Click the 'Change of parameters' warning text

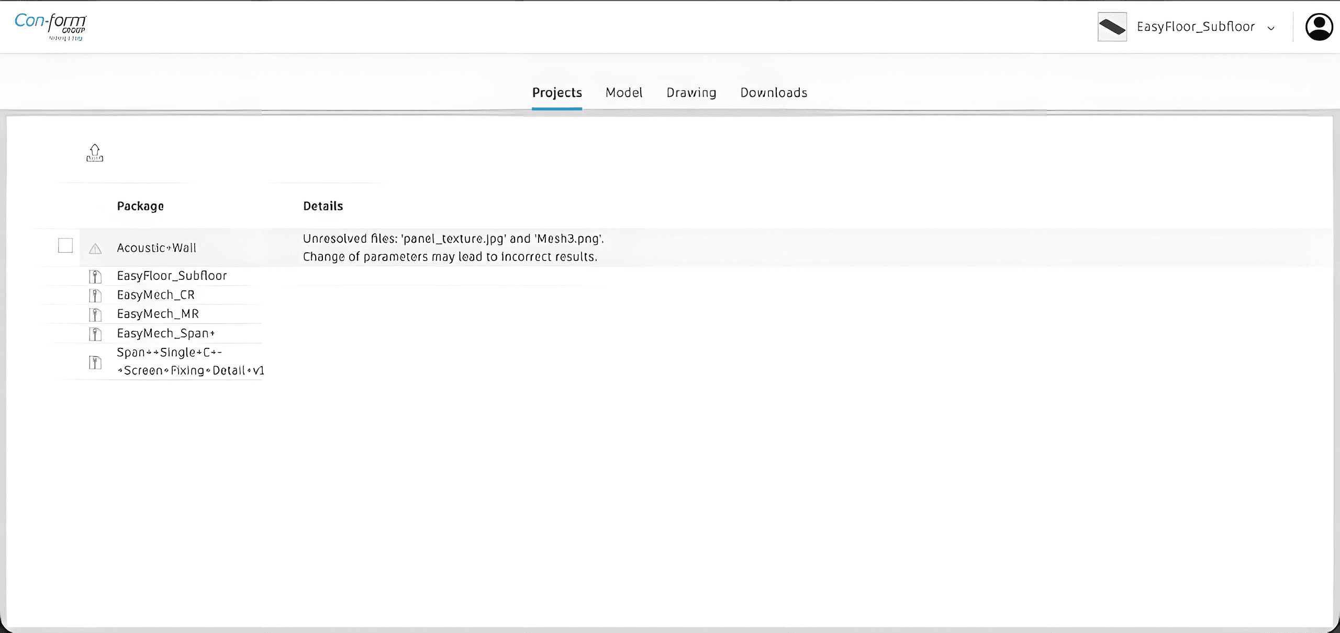coord(450,257)
